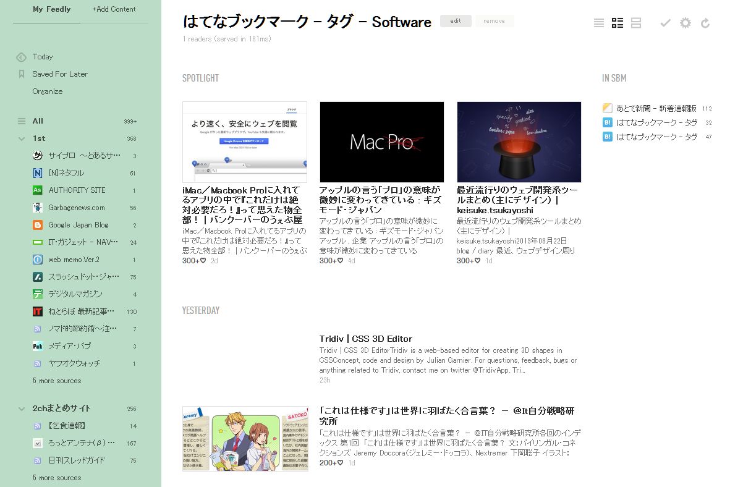
Task: Select ノマド的節約術 feed row
Action: click(84, 329)
